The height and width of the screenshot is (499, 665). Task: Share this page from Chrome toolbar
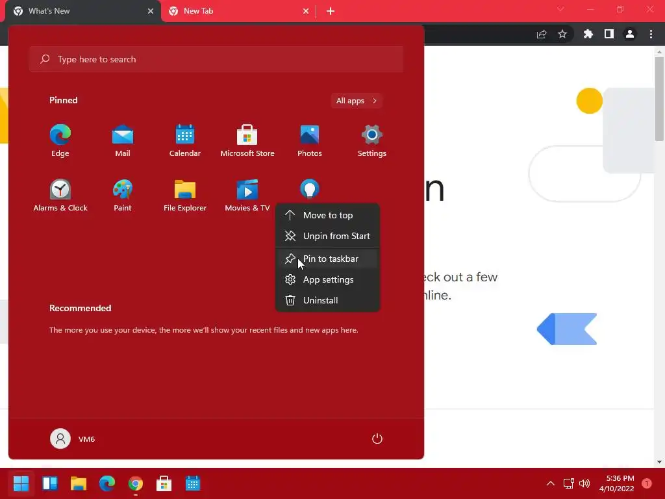pos(542,34)
